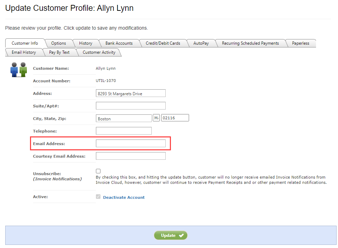
Task: Click the customer profile people icon
Action: pyautogui.click(x=18, y=70)
